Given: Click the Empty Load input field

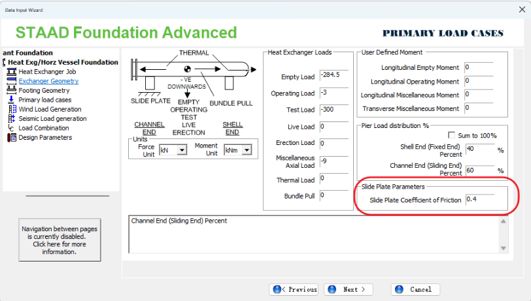Looking at the screenshot, I should (334, 75).
